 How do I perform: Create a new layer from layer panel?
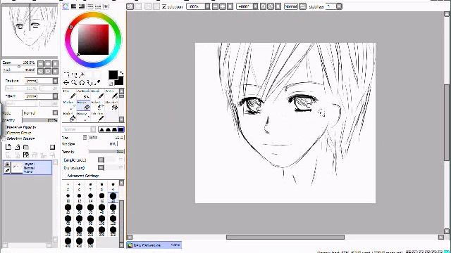(x=8, y=147)
